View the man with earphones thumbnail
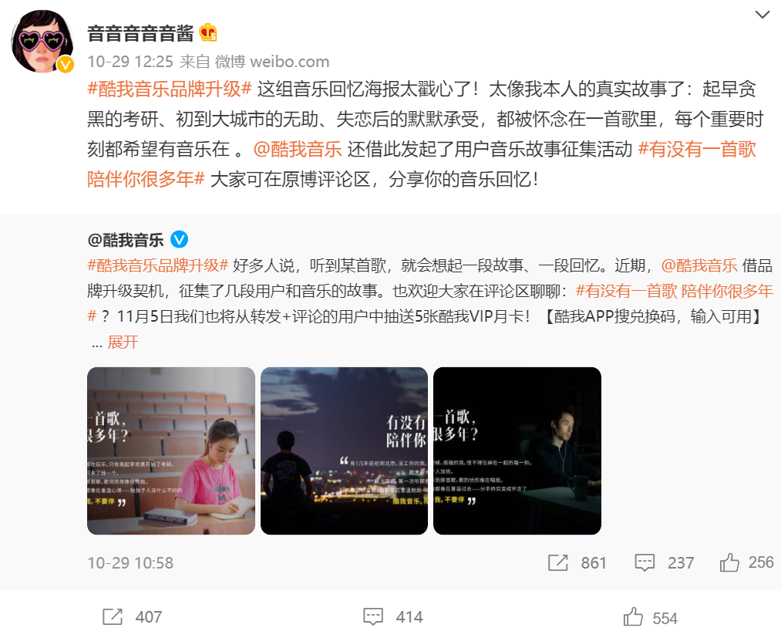 (517, 451)
